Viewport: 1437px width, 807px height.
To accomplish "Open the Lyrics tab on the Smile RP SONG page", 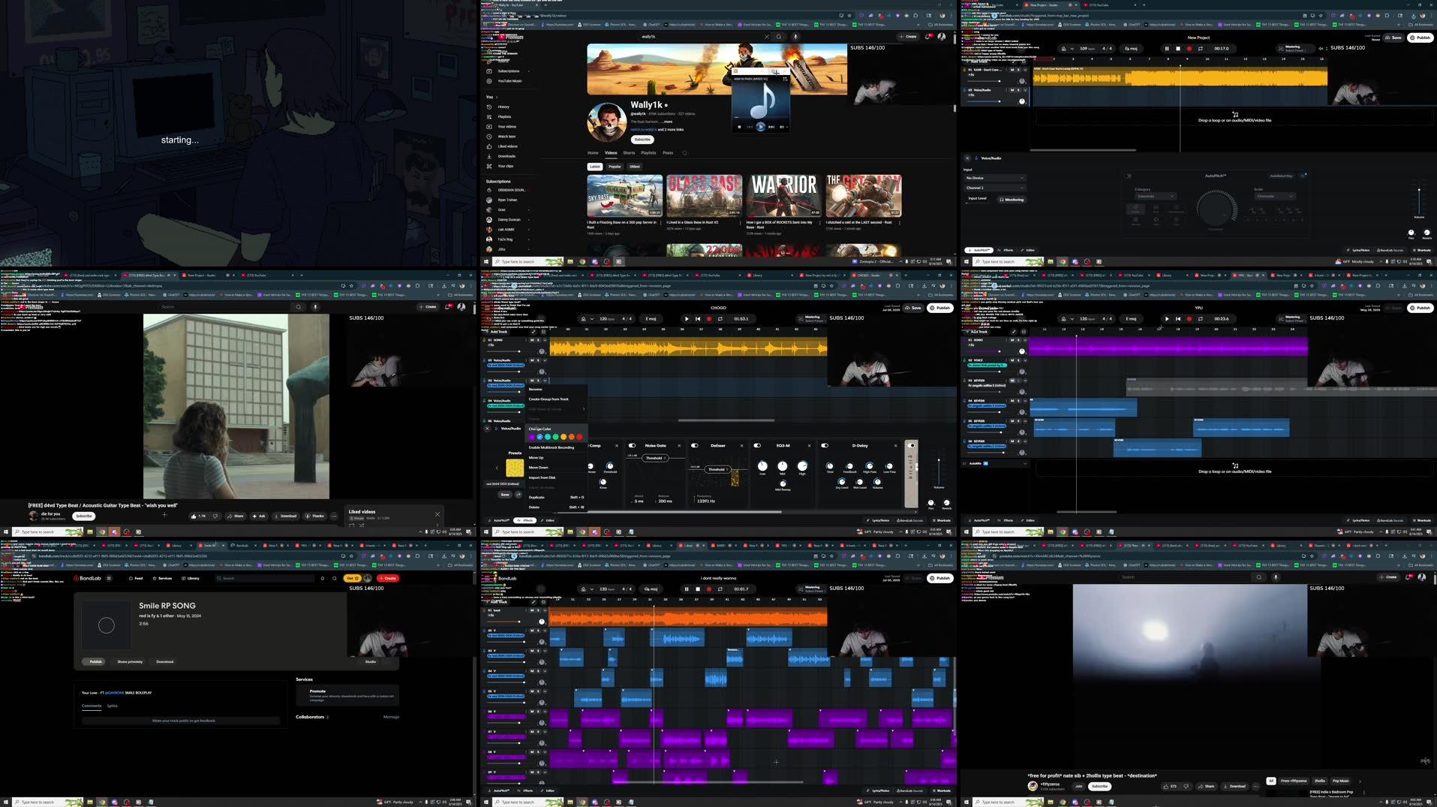I will coord(112,706).
